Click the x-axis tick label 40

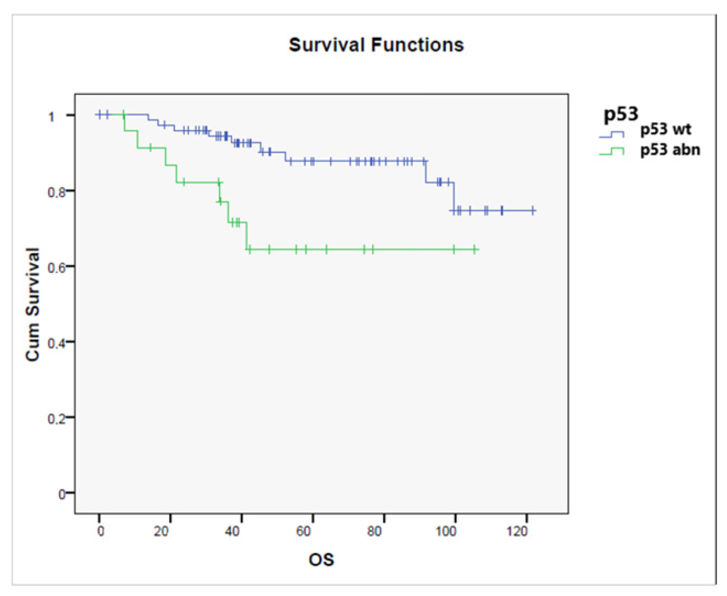232,531
